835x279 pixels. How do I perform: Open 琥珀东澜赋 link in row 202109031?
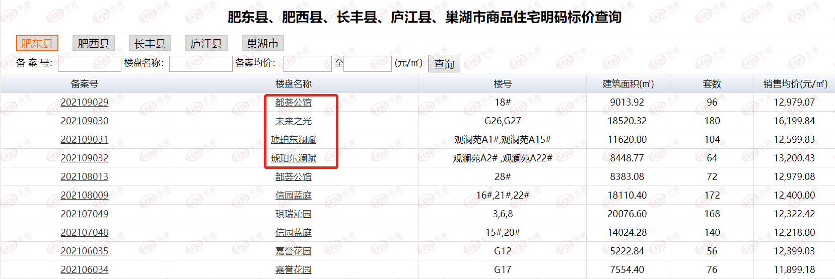coord(294,139)
